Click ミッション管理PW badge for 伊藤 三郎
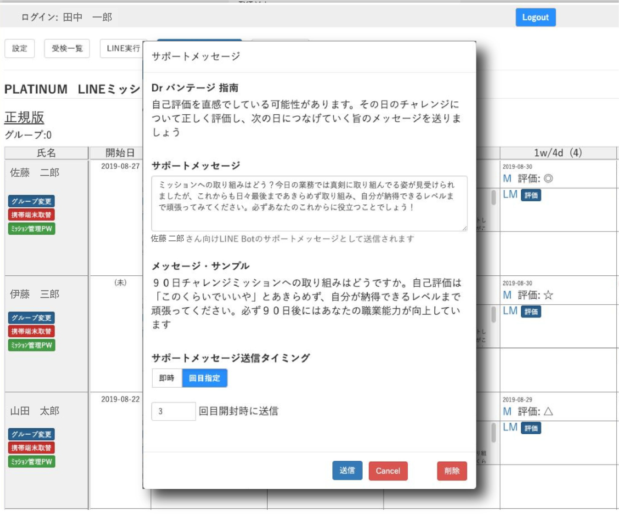The image size is (619, 517). click(x=31, y=345)
